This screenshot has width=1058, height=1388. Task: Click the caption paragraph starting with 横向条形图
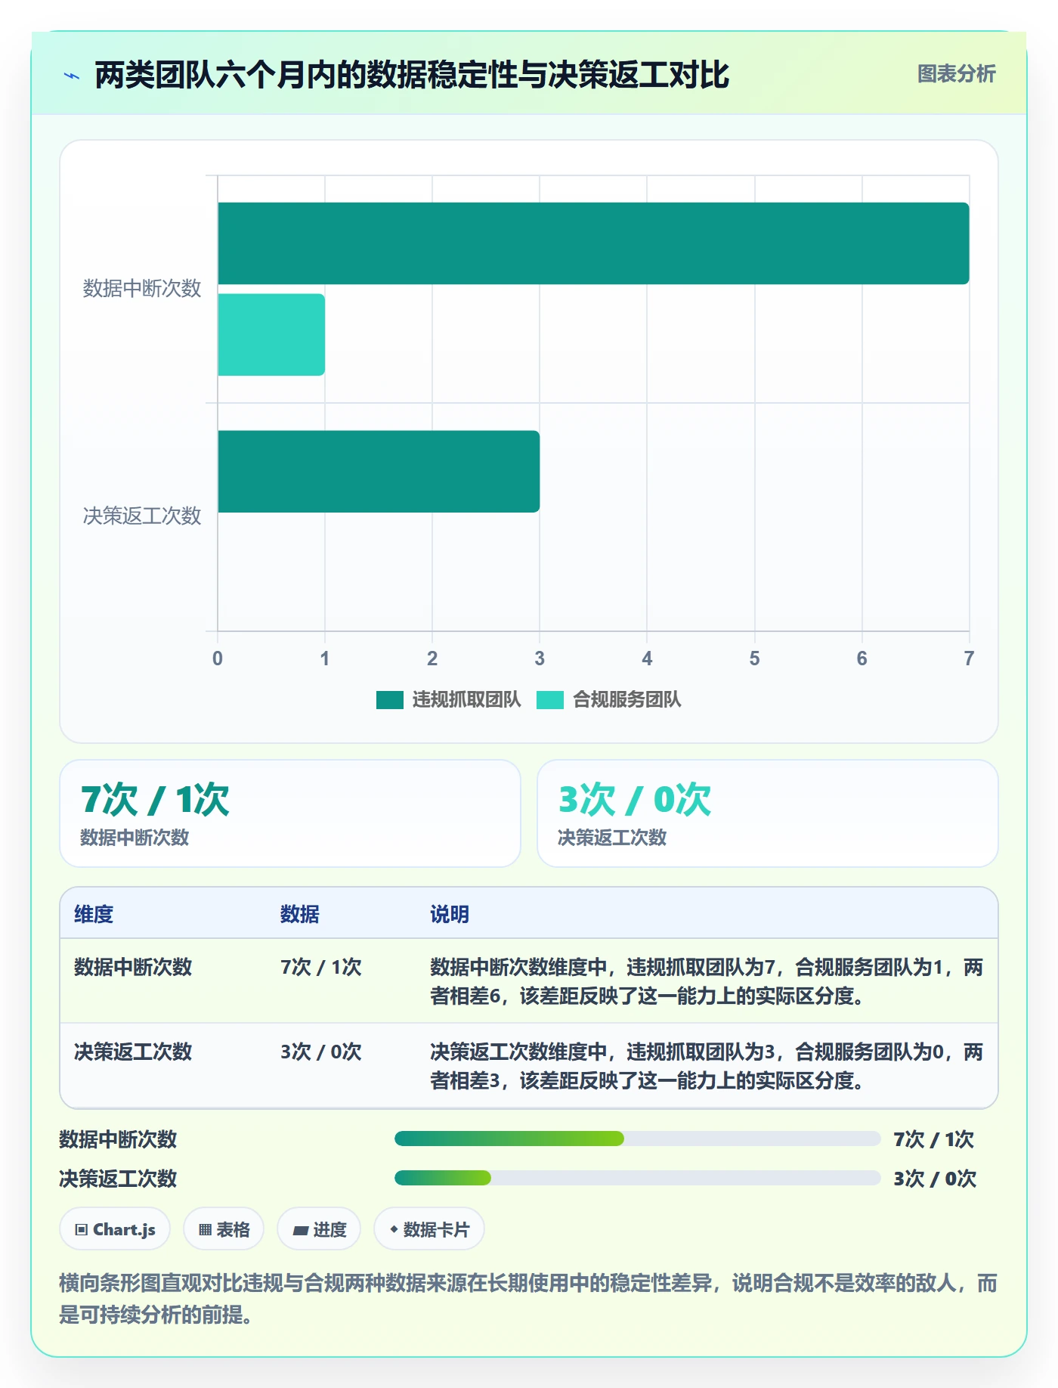(x=529, y=1299)
